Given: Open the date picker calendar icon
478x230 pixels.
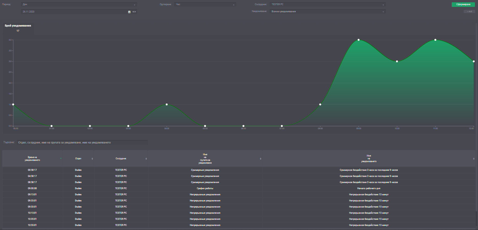Looking at the screenshot, I should point(129,12).
